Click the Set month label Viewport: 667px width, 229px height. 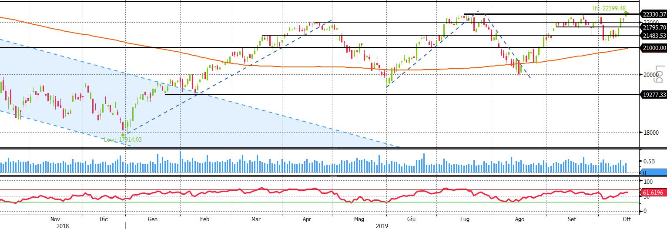coord(572,219)
